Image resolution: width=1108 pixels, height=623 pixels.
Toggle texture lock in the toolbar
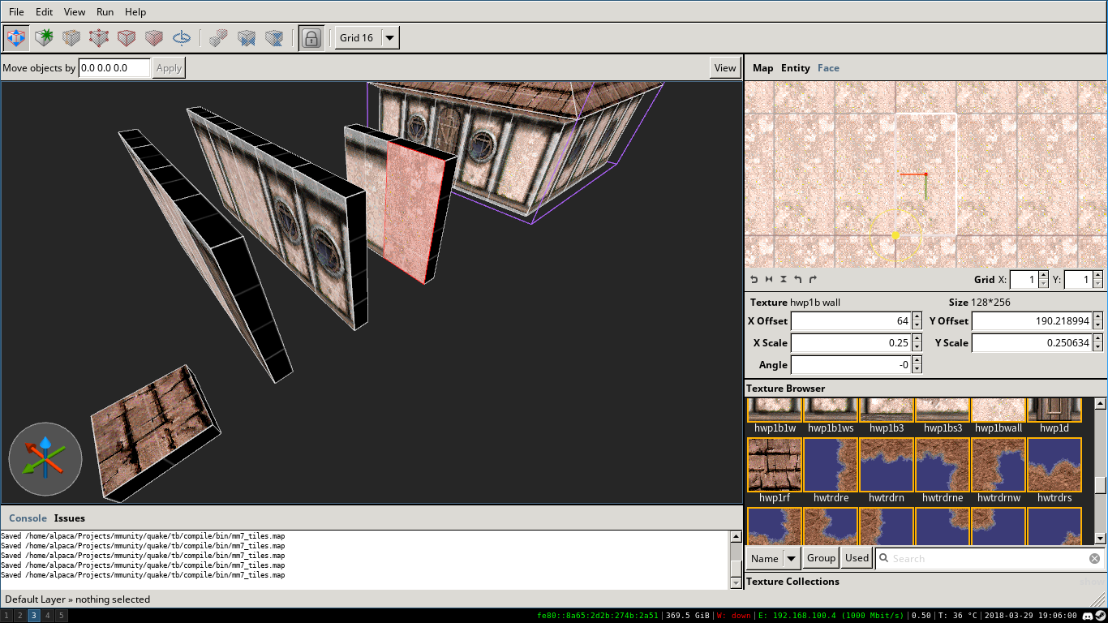(311, 37)
